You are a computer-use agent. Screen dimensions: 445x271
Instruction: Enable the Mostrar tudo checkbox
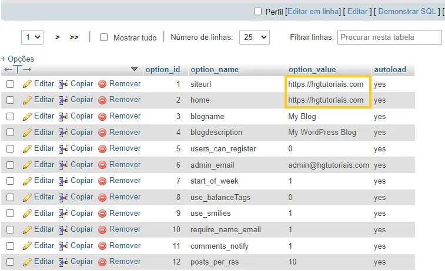click(104, 38)
